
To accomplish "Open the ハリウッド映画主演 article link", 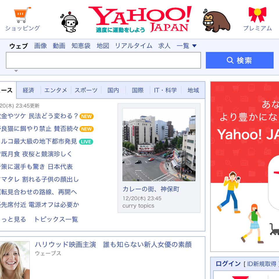I will [x=113, y=245].
